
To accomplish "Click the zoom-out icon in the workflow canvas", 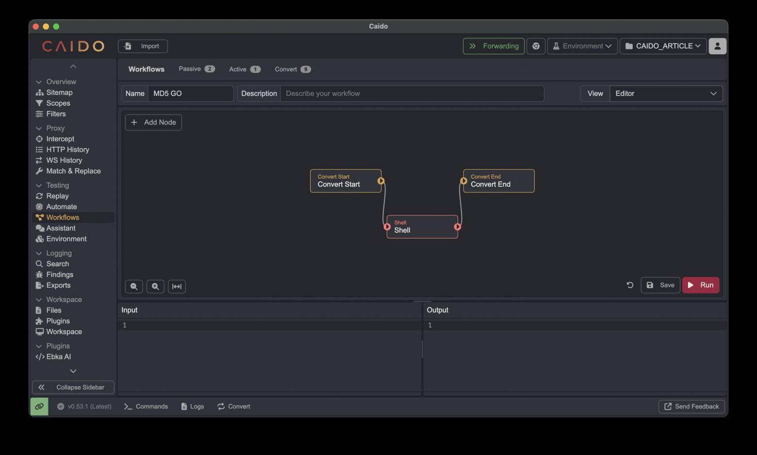I will pos(134,286).
